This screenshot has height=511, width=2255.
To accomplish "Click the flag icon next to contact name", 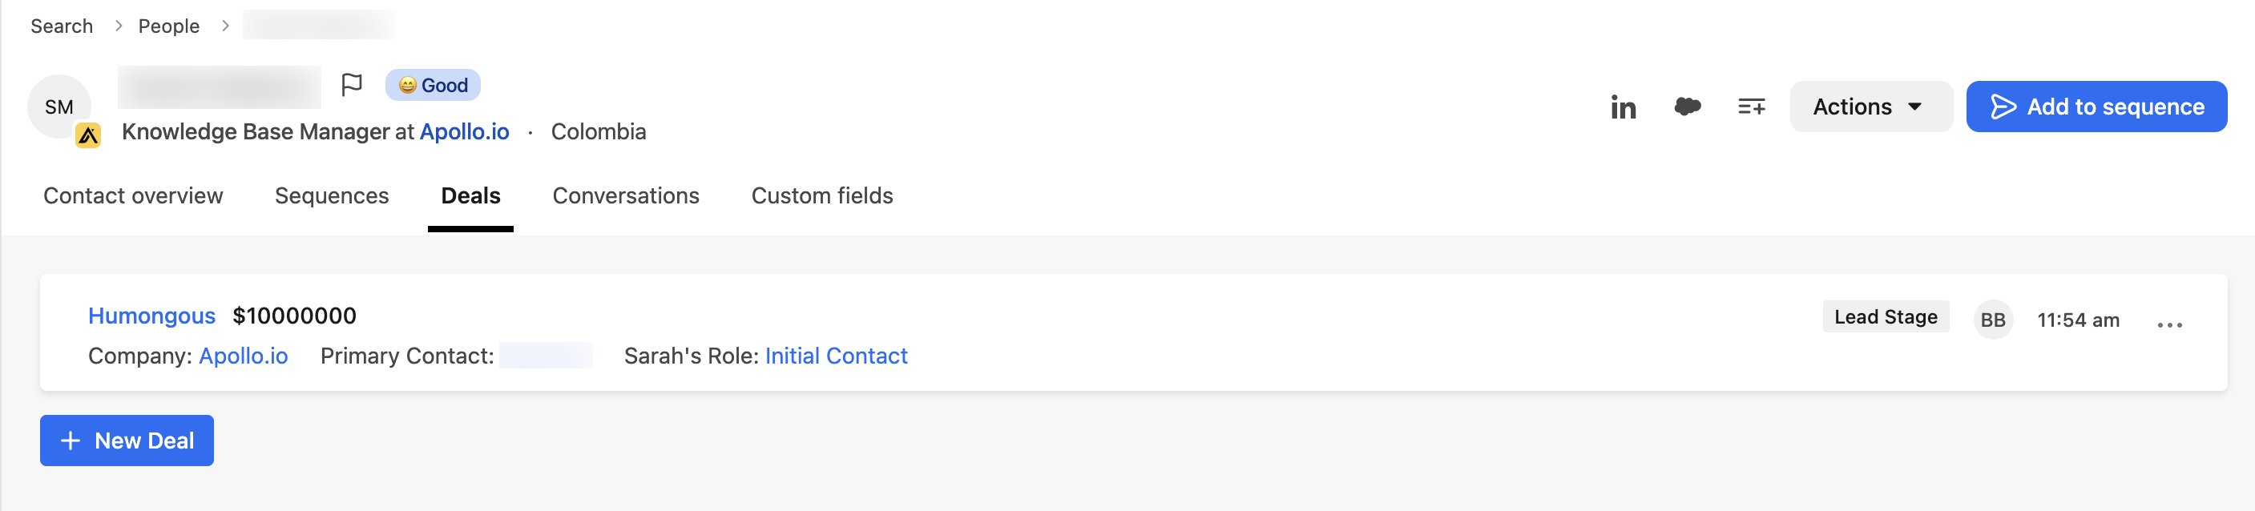I will (353, 84).
